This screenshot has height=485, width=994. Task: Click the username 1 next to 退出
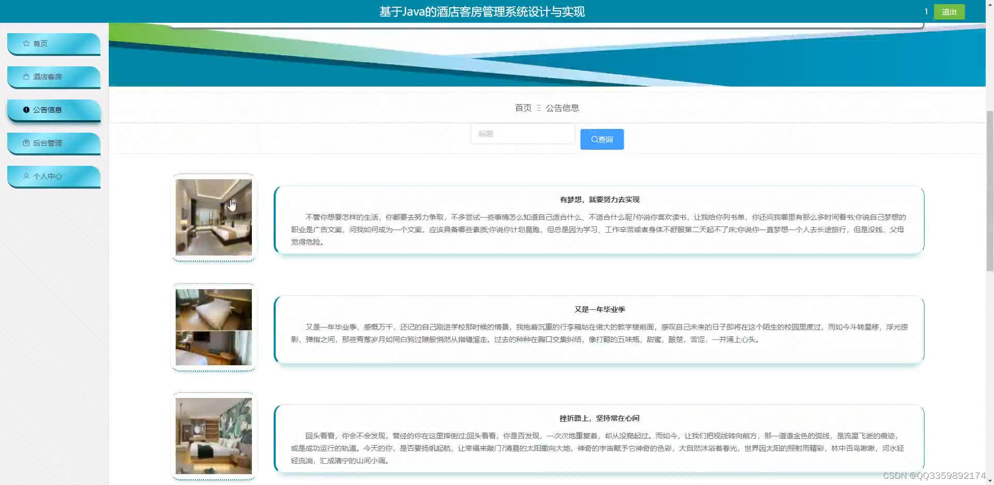coord(926,11)
